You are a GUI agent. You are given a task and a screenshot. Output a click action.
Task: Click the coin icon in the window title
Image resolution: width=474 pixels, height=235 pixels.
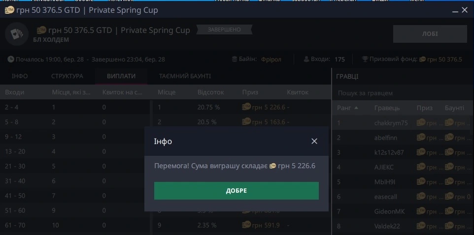(x=8, y=10)
